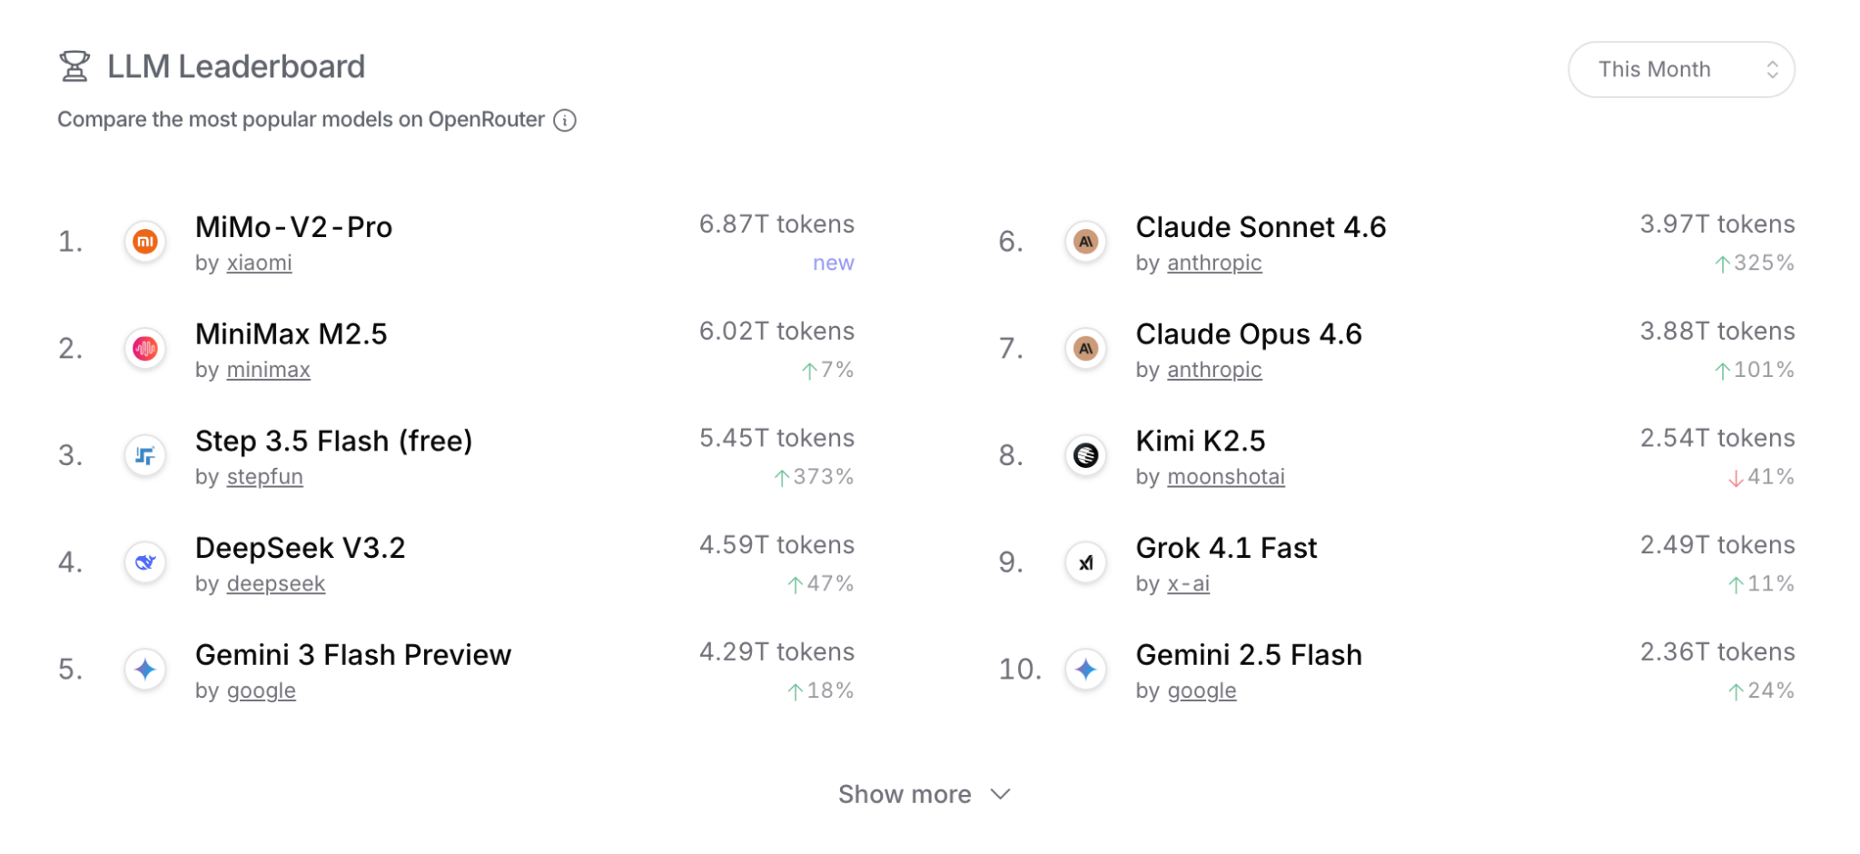Click the MiniMax logo icon
The image size is (1860, 854).
(145, 349)
